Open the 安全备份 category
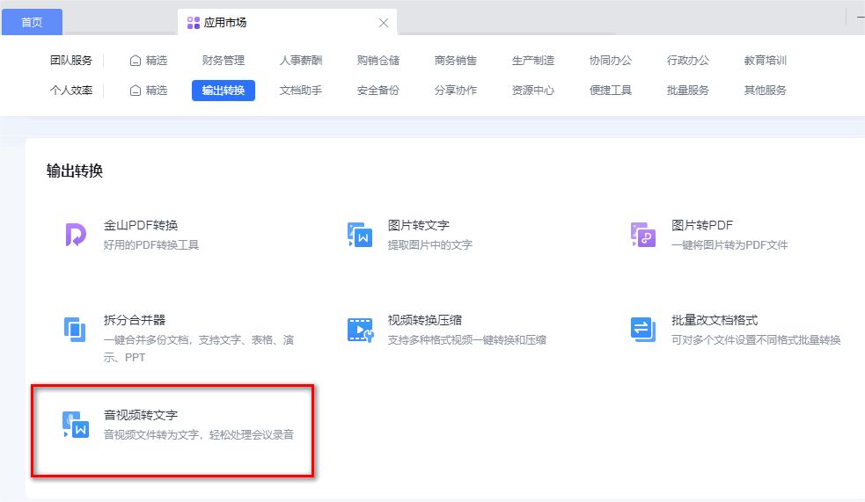 click(x=378, y=91)
